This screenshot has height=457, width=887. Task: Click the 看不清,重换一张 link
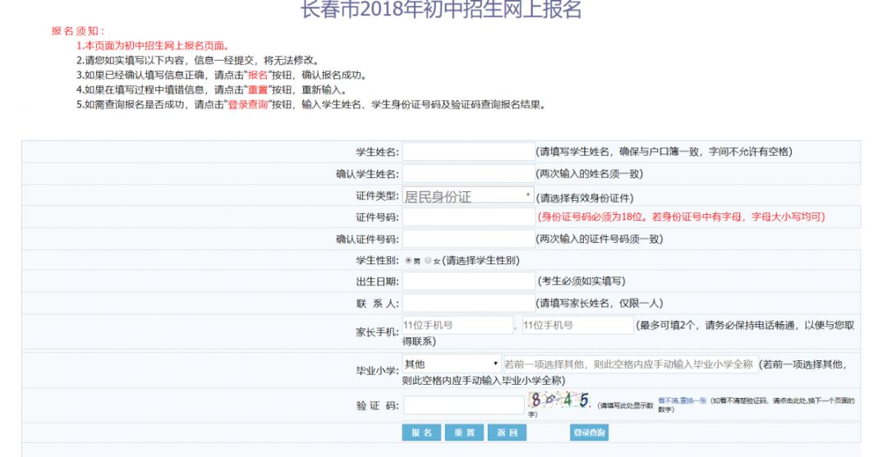(x=682, y=400)
